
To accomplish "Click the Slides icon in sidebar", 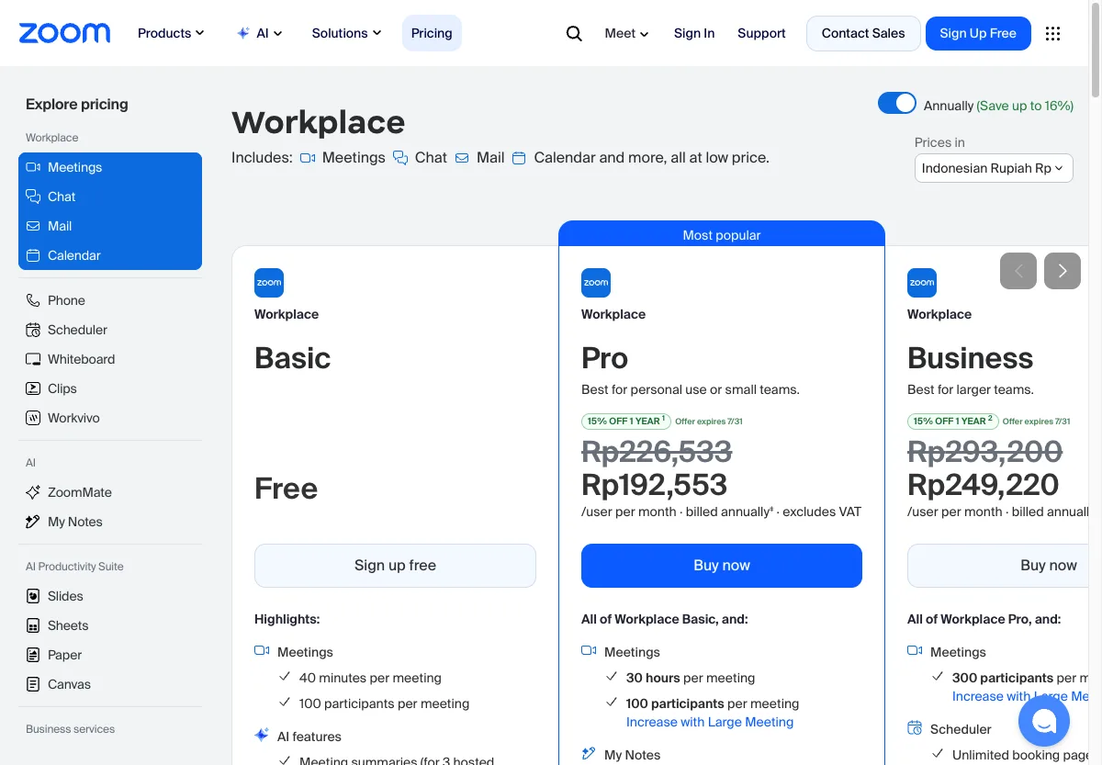I will point(33,596).
